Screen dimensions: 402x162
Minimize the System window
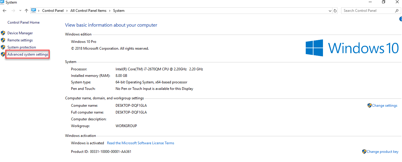click(x=370, y=2)
